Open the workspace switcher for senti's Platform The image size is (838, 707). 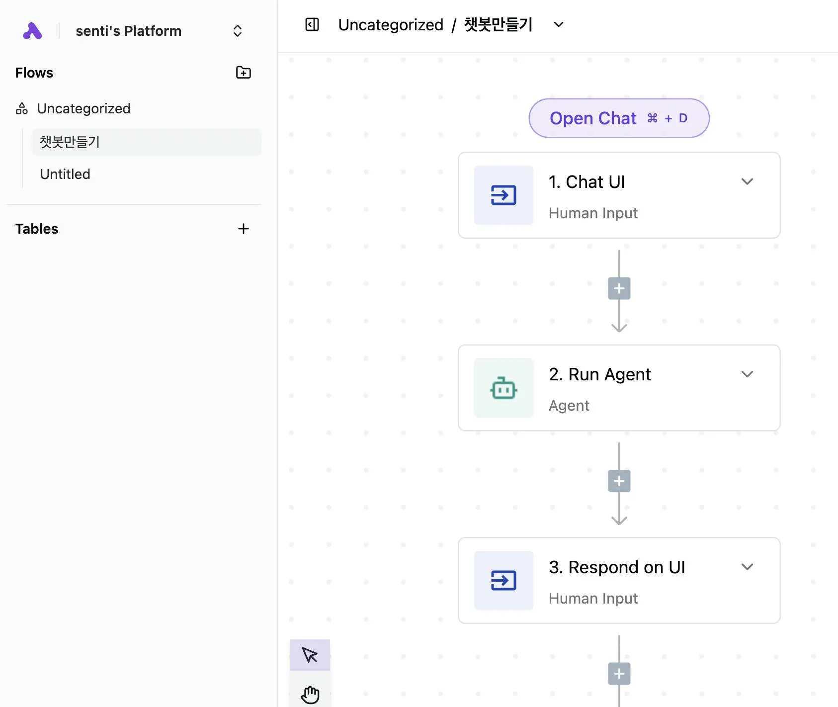tap(237, 31)
